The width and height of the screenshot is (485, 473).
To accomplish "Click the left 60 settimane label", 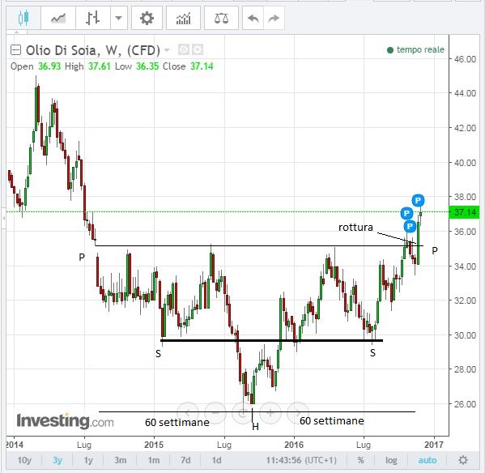I will pos(177,422).
